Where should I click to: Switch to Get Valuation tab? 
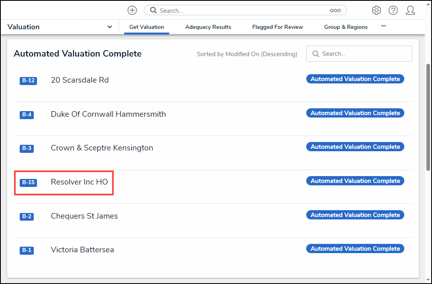147,27
